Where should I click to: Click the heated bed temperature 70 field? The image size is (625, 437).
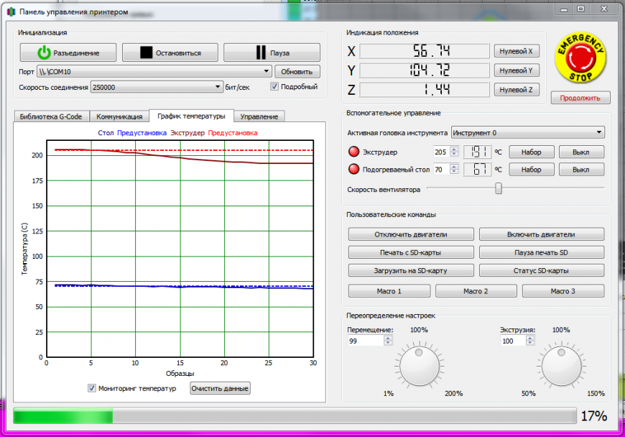442,170
